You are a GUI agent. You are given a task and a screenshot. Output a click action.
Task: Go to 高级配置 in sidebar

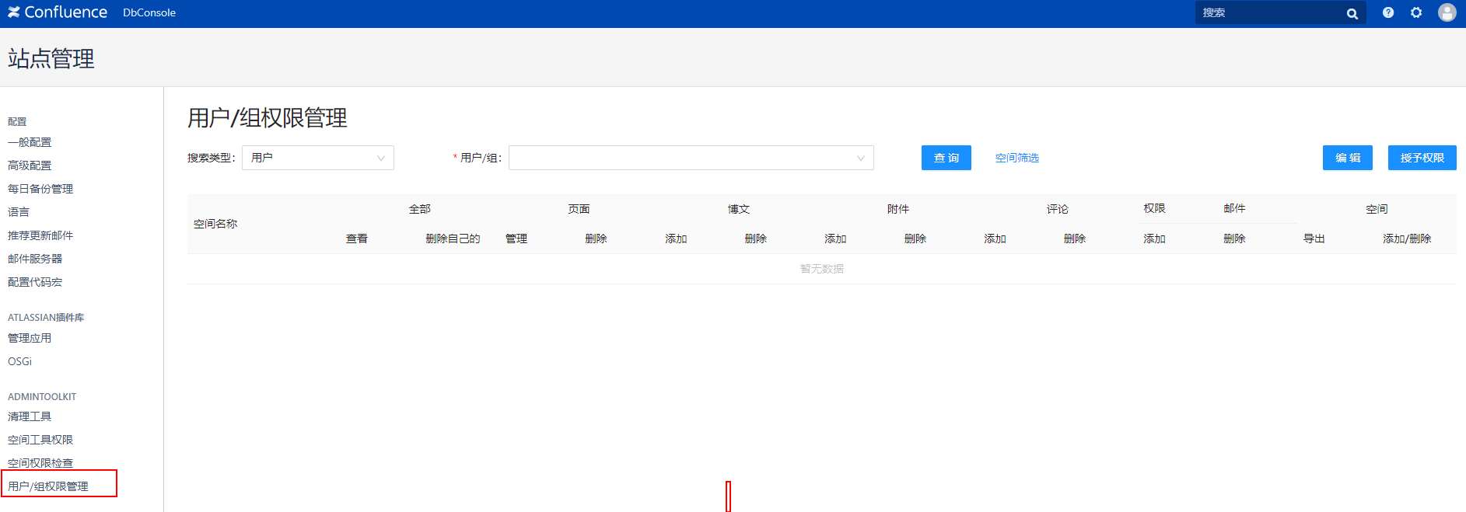(30, 165)
